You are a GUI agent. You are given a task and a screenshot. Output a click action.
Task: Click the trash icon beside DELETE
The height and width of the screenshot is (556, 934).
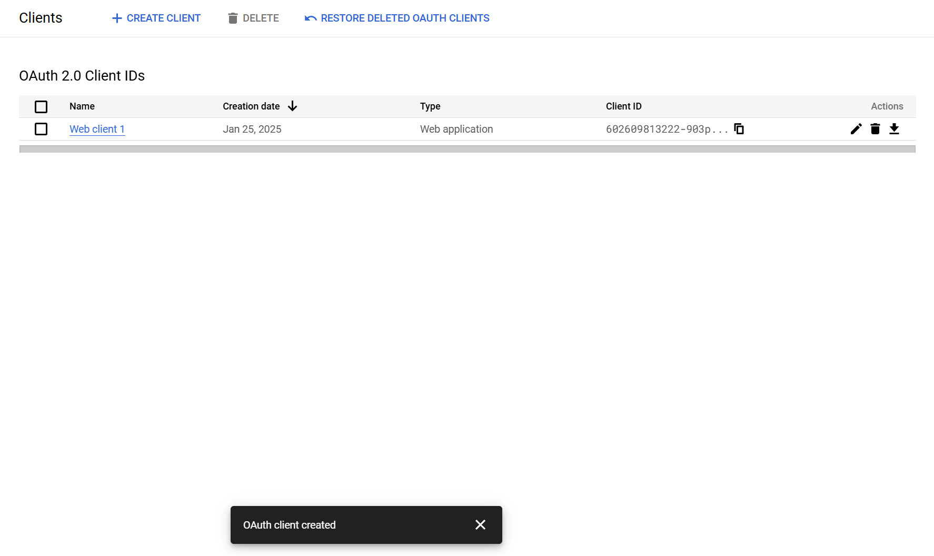coord(233,18)
